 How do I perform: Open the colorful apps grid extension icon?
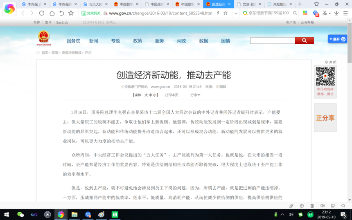point(305,13)
